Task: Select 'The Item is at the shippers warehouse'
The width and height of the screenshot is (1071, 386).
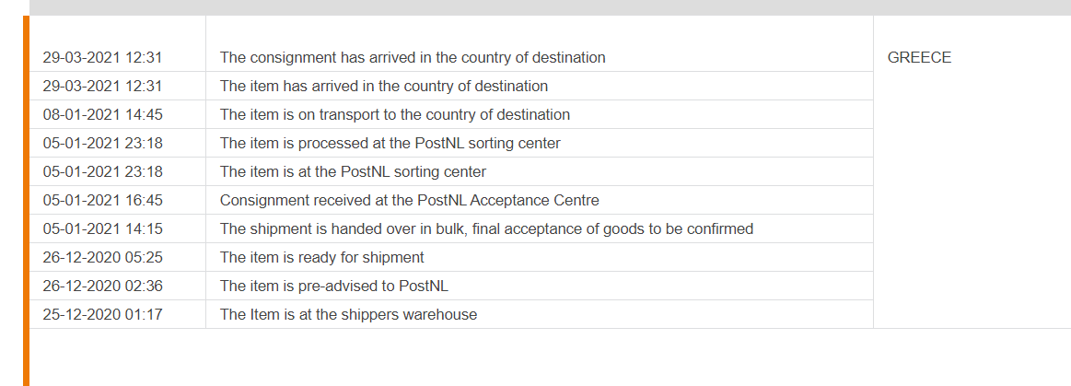Action: coord(348,314)
